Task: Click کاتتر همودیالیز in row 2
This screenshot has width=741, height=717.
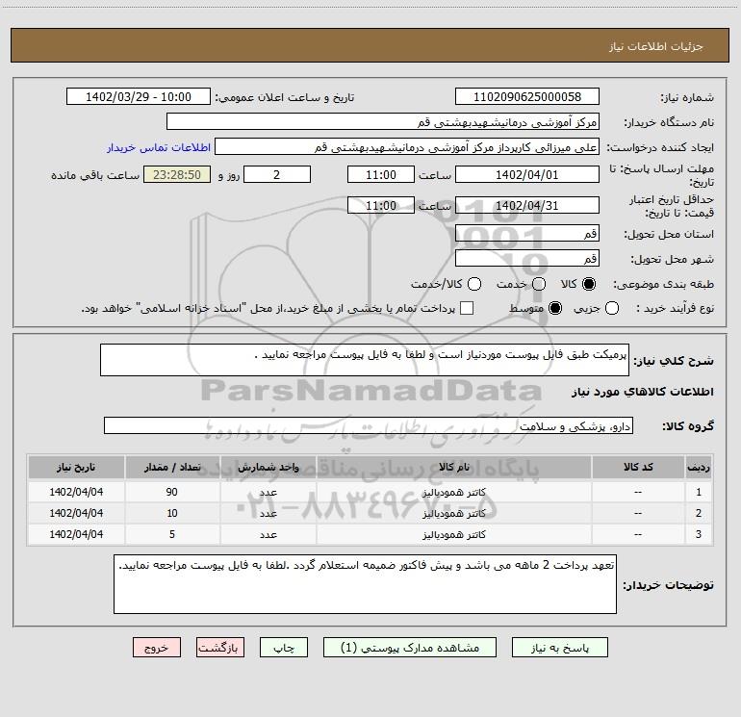Action: pos(453,513)
